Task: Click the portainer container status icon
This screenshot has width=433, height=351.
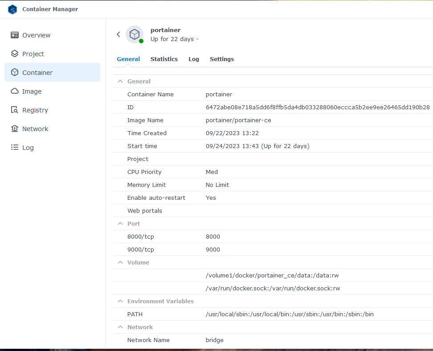Action: [x=135, y=34]
